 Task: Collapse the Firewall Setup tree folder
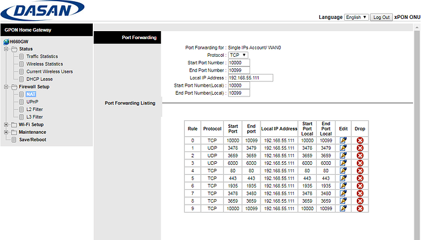click(6, 87)
